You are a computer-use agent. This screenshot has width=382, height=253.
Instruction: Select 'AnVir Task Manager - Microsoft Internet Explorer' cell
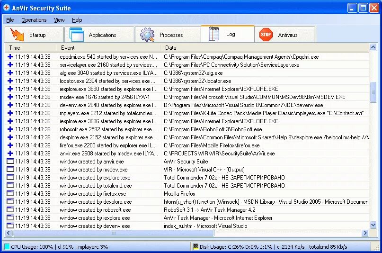(218, 217)
